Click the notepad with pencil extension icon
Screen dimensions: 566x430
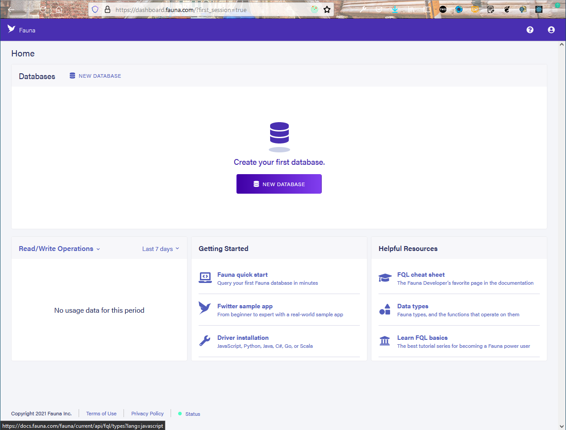click(x=491, y=9)
